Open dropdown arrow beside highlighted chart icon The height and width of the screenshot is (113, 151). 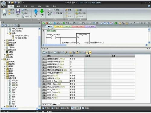tap(91, 52)
